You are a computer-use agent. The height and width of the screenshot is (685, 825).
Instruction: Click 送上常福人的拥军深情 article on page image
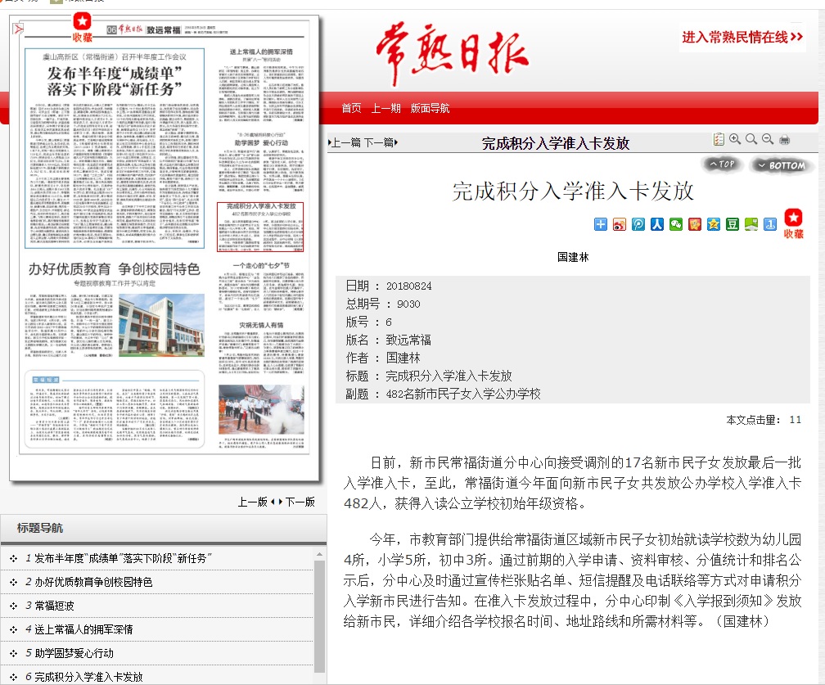click(262, 85)
